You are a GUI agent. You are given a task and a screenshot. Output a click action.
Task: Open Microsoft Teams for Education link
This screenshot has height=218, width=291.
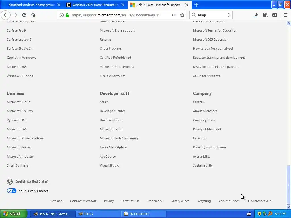(x=215, y=30)
